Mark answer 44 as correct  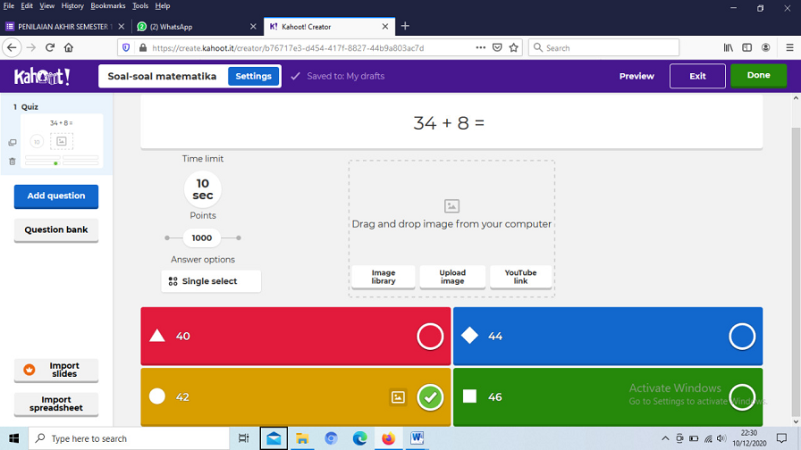tap(742, 337)
